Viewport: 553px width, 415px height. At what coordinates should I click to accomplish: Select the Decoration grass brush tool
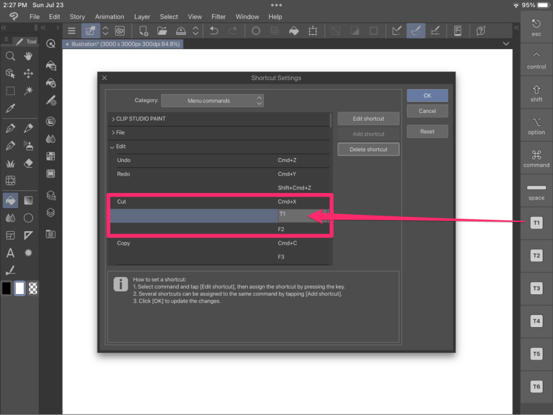pos(10,163)
